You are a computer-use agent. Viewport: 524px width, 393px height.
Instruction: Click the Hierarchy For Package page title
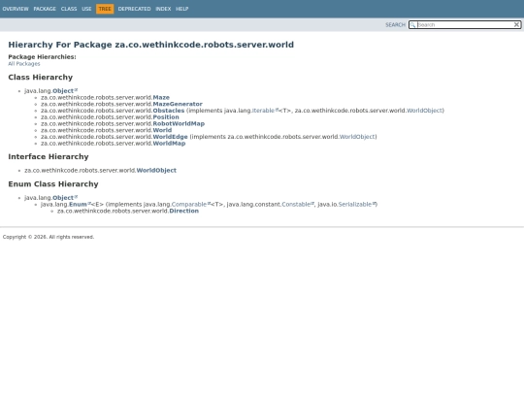click(x=151, y=45)
